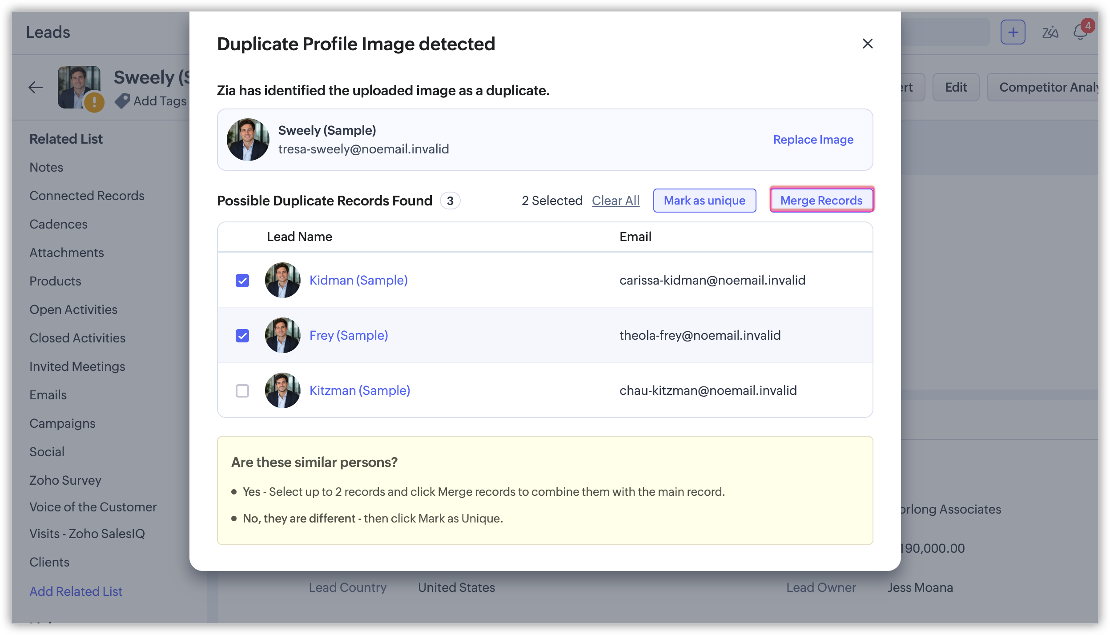This screenshot has height=635, width=1110.
Task: Click the Replace Image link
Action: coord(813,140)
